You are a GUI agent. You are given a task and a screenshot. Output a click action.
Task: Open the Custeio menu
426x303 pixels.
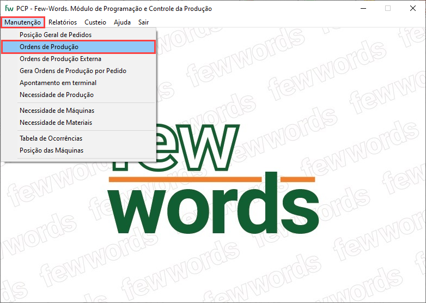pos(95,22)
